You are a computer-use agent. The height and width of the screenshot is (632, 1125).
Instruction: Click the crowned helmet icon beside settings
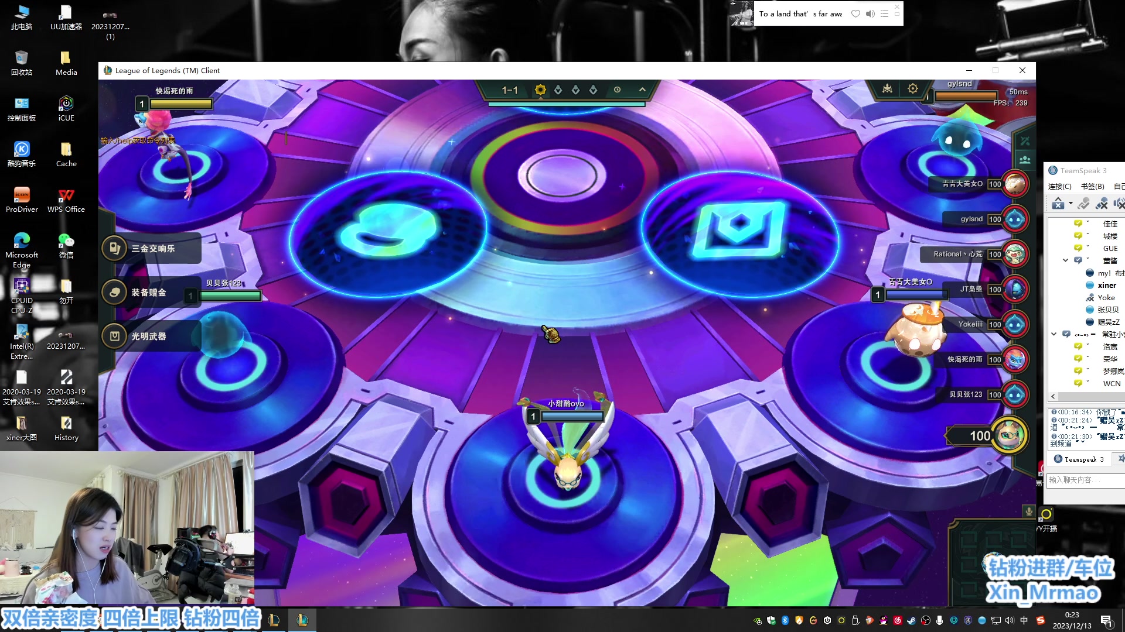tap(888, 88)
